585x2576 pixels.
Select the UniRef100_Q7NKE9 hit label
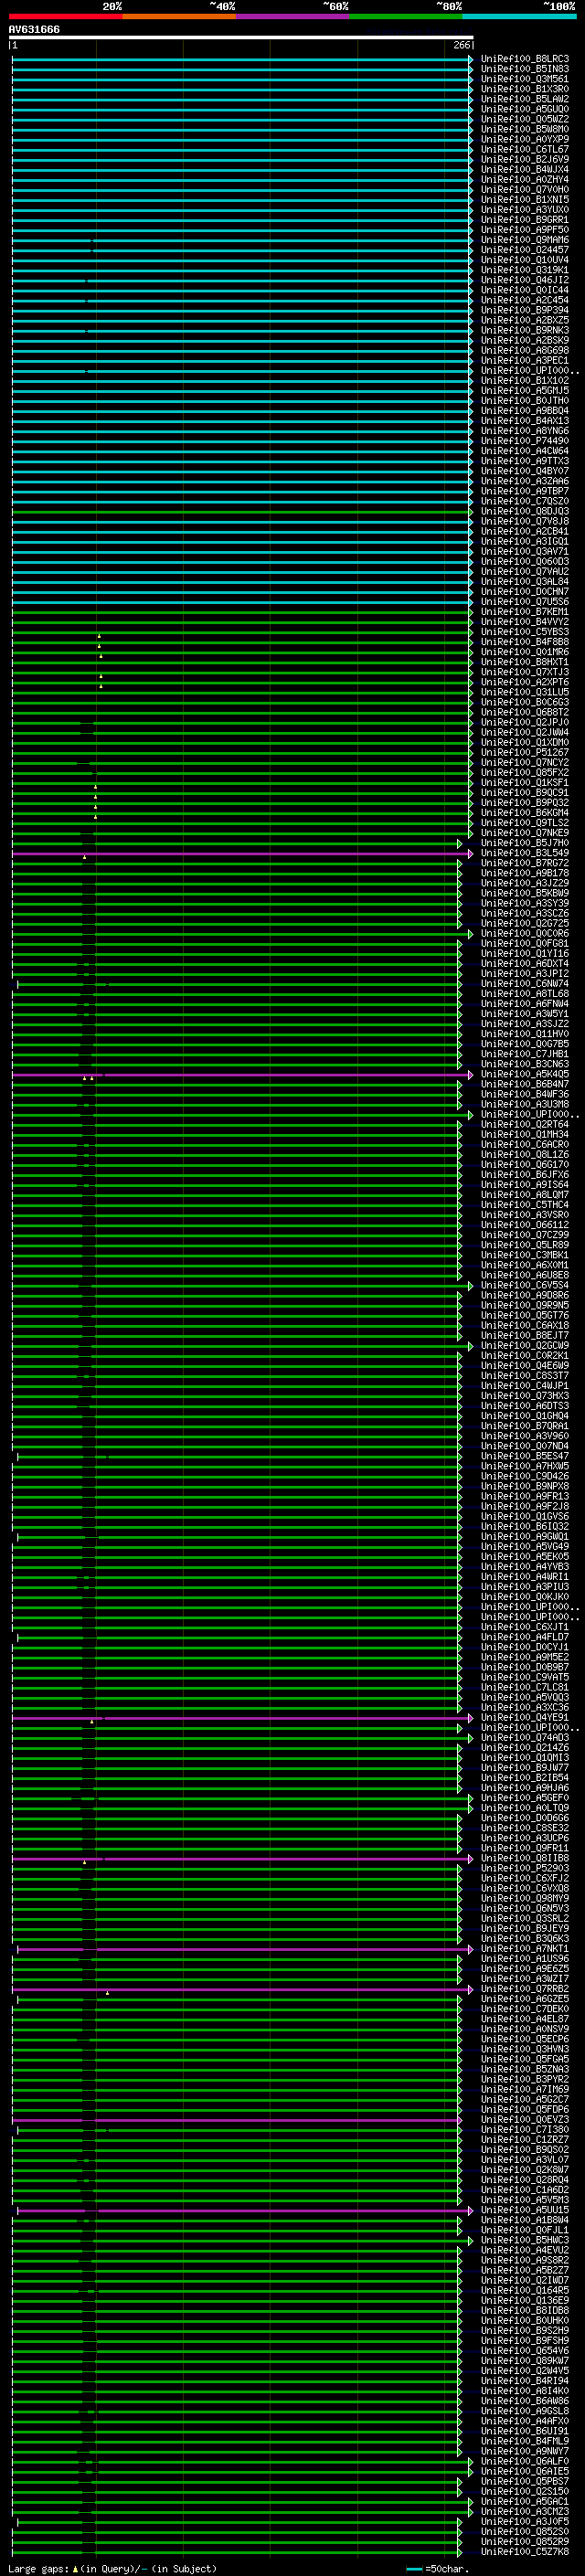click(525, 832)
